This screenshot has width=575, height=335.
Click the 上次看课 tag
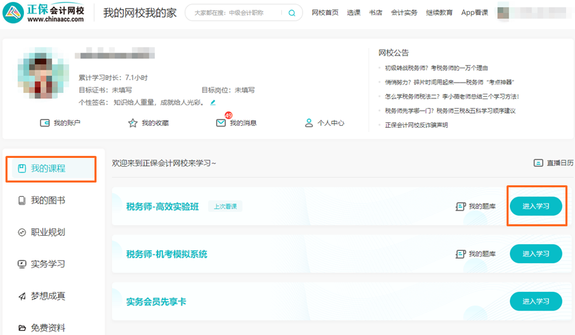pyautogui.click(x=225, y=206)
